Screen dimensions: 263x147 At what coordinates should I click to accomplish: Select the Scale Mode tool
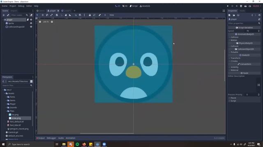[52, 15]
